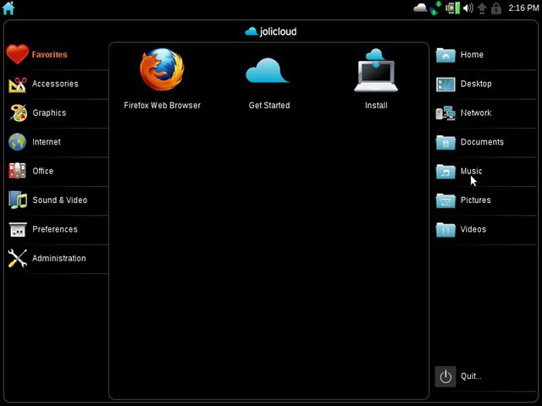Select the Favorites category with heart icon

(x=57, y=54)
